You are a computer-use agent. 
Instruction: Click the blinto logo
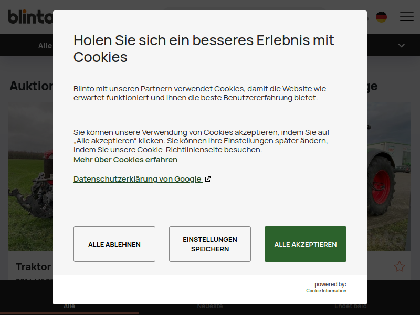tap(30, 17)
